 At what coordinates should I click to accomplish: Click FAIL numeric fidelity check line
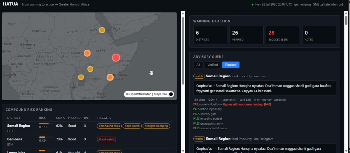coord(232,104)
